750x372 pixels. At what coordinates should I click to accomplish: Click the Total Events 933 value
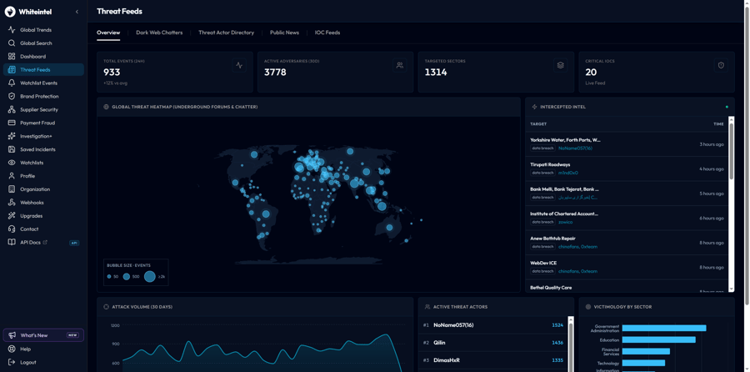point(112,73)
